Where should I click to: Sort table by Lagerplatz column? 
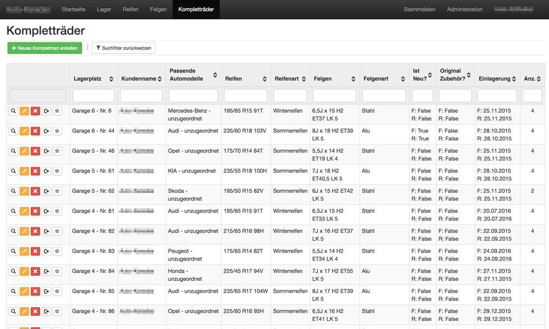[111, 79]
